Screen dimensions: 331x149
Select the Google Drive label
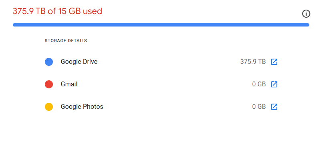(79, 62)
